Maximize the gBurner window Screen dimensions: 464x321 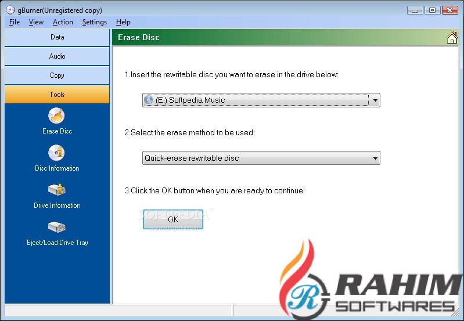pos(432,10)
